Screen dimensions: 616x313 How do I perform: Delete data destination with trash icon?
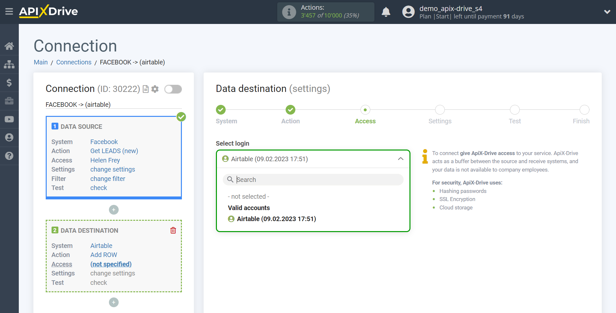(x=173, y=230)
